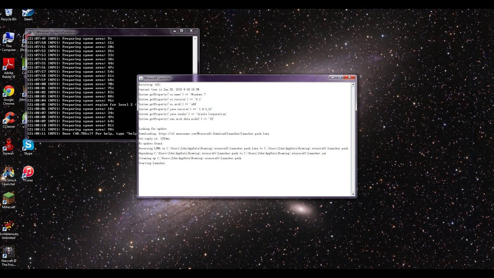
Task: Click the java.vendor 'Oracle Corporation' line
Action: point(183,114)
